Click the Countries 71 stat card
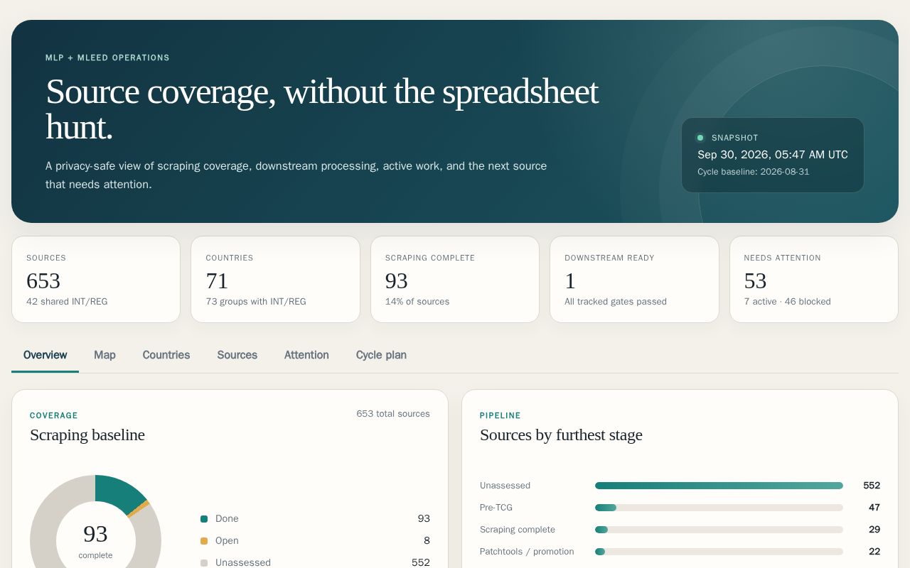The height and width of the screenshot is (568, 910). [x=275, y=280]
